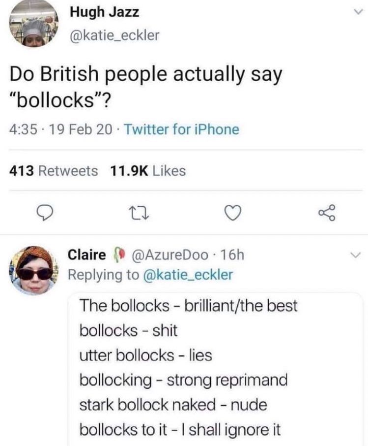The height and width of the screenshot is (446, 368).
Task: Like the tweet with heart icon
Action: (233, 213)
